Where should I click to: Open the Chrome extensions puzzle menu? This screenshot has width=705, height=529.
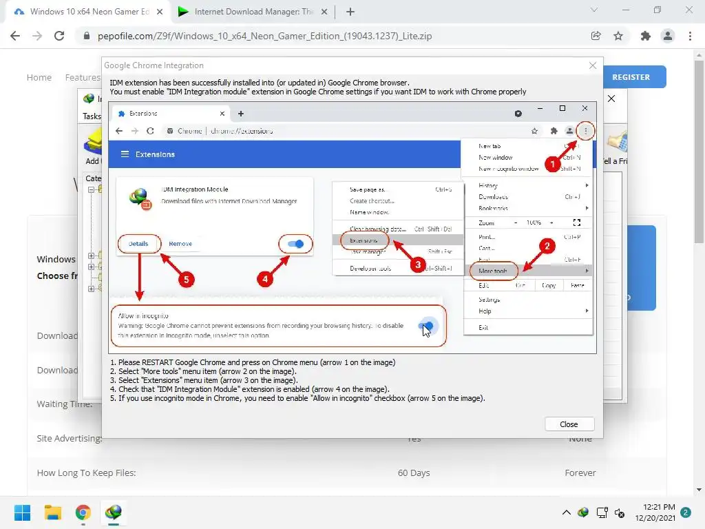point(646,36)
